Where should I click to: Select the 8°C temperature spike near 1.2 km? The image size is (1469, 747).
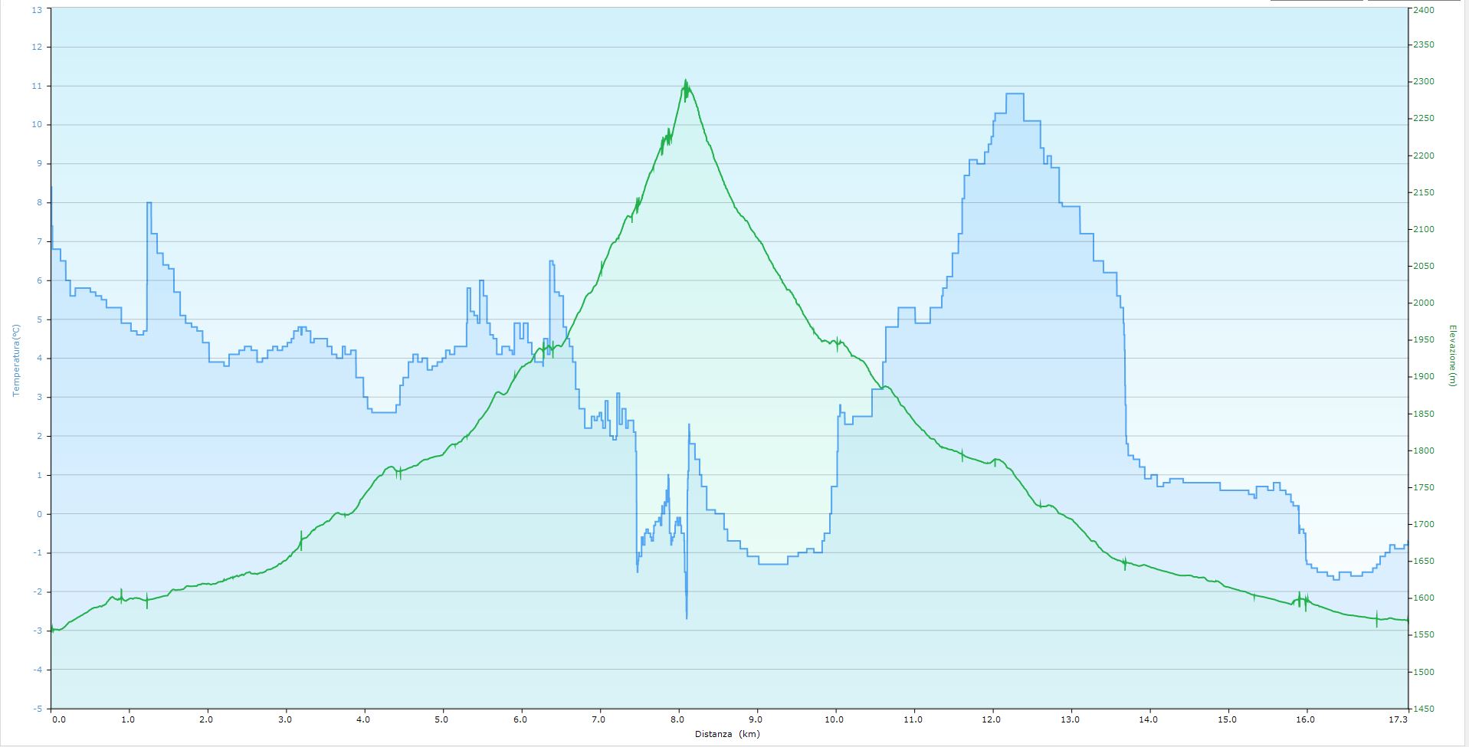click(149, 203)
